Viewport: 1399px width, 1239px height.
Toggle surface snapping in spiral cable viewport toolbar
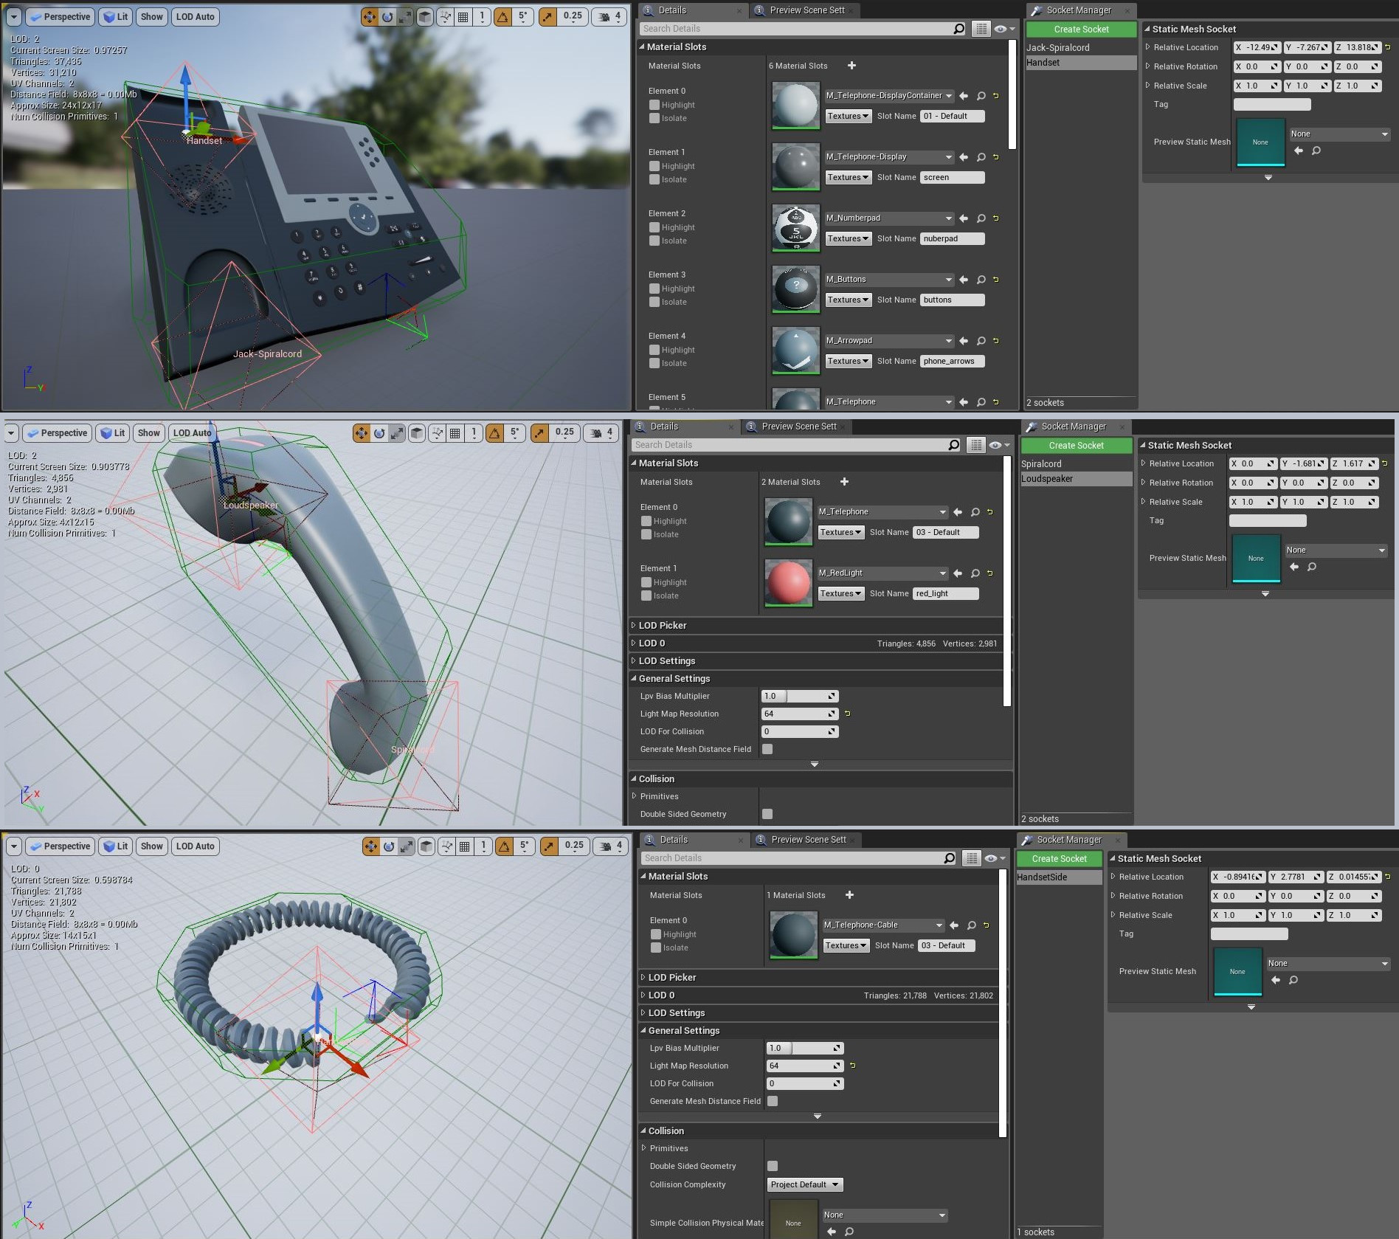(x=446, y=846)
